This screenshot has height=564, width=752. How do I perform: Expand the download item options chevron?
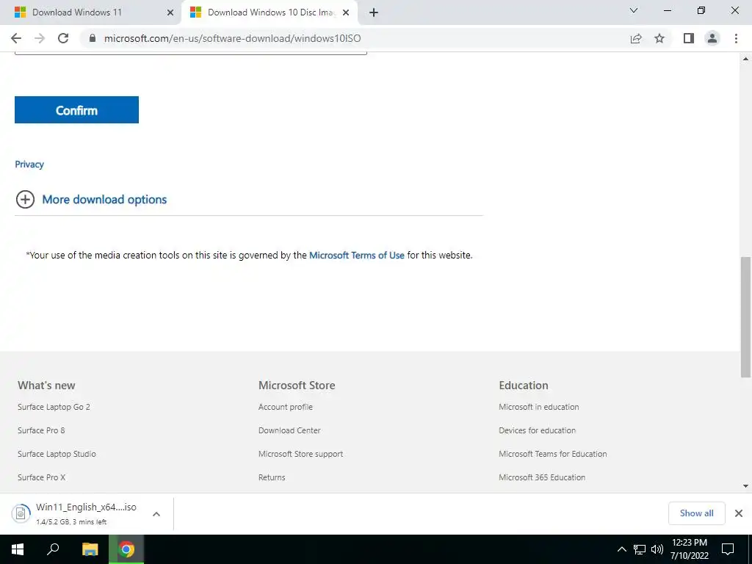click(156, 513)
